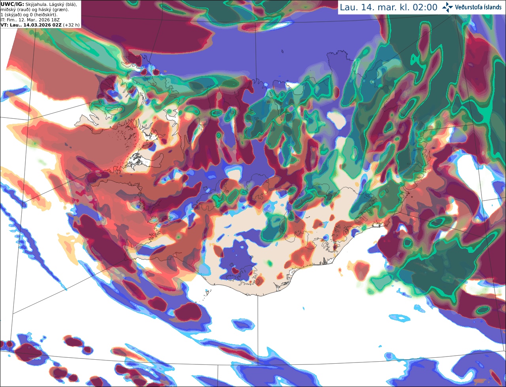Click the 'IT: Fim.. 12. Mar.. 2026 18Z' line
This screenshot has width=506, height=387.
pos(30,20)
